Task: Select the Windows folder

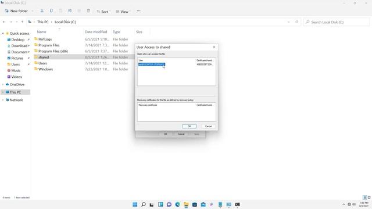Action: (45, 69)
